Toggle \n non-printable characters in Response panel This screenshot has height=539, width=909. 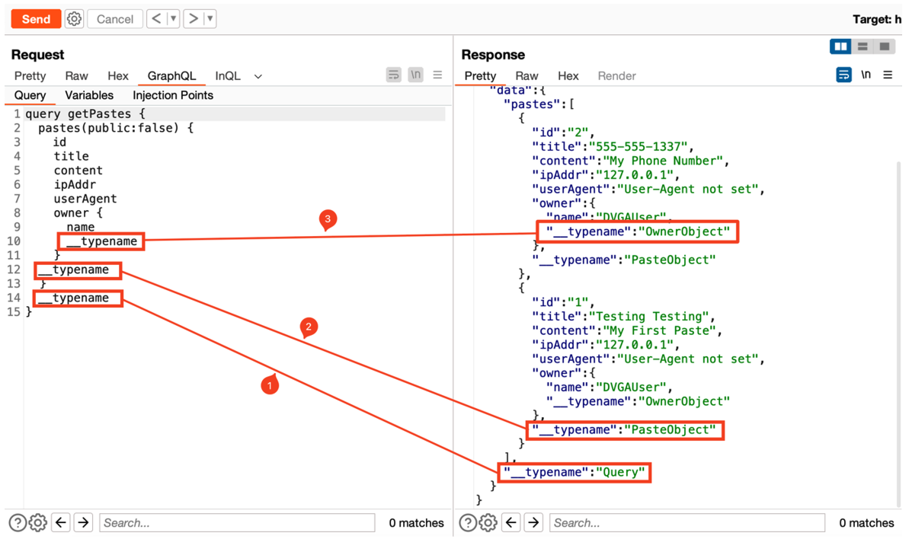pyautogui.click(x=866, y=75)
